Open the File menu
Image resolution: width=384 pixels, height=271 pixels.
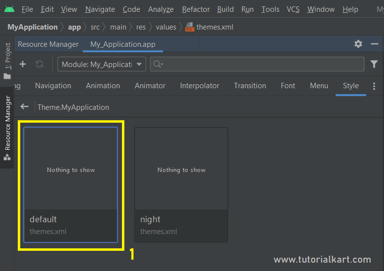(x=27, y=9)
